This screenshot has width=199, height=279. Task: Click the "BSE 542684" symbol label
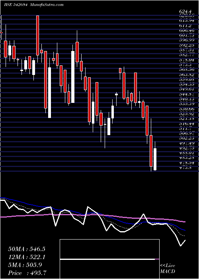(15, 5)
